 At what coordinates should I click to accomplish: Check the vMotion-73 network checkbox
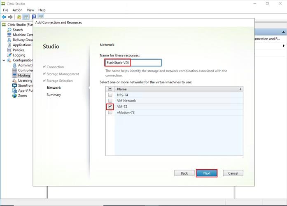pyautogui.click(x=110, y=112)
